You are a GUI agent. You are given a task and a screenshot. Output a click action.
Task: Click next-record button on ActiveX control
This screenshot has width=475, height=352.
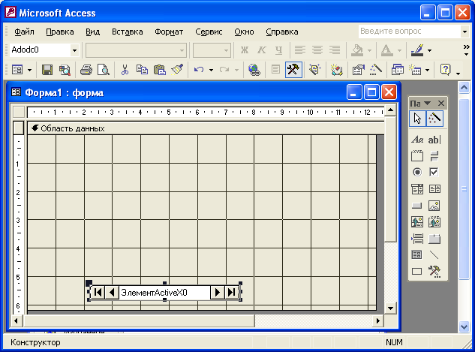217,292
